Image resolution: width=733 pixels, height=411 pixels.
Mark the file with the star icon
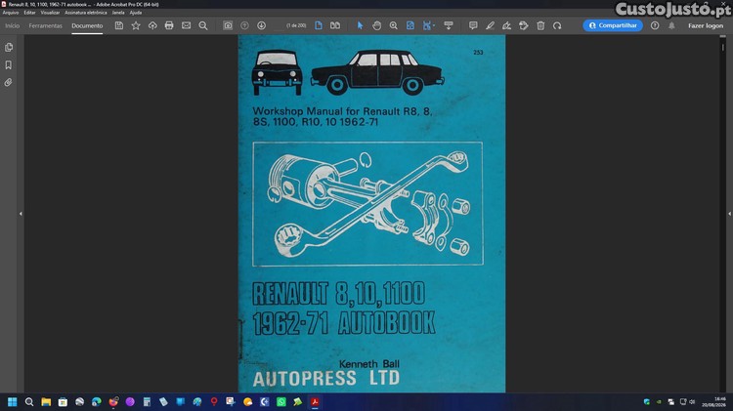(x=136, y=25)
